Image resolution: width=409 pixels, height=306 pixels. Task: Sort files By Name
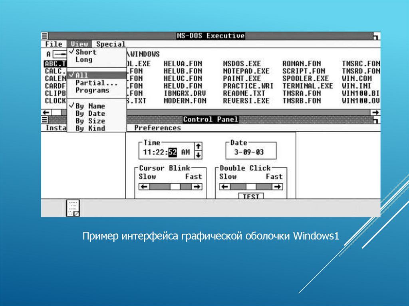click(x=97, y=106)
